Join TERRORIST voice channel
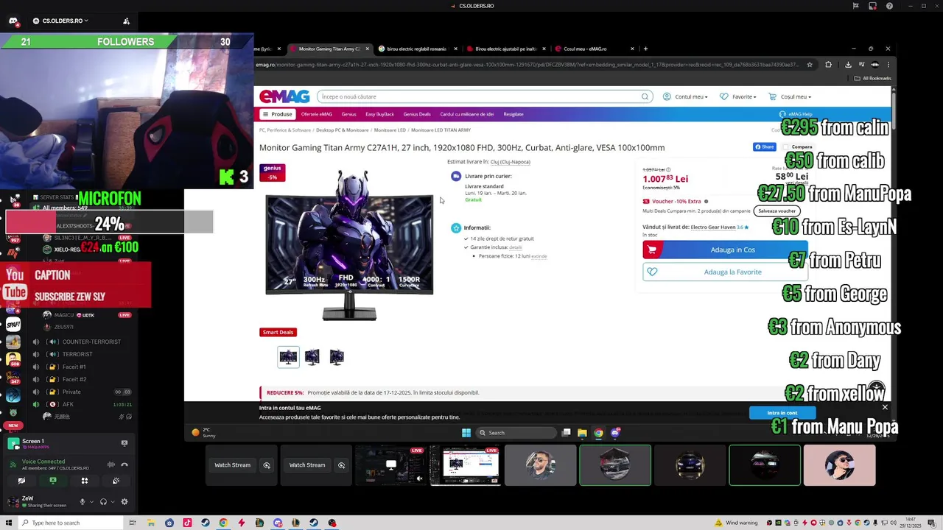This screenshot has width=943, height=530. (x=82, y=354)
